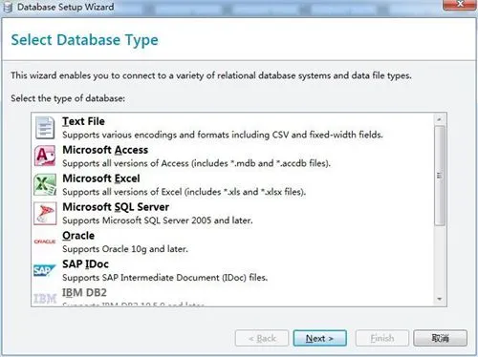Viewport: 478px width, 357px height.
Task: Select the Microsoft SQL Server icon
Action: point(45,213)
